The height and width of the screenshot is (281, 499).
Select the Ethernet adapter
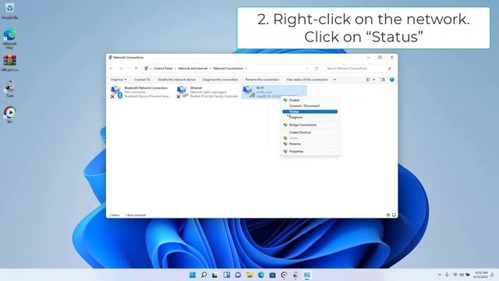[x=207, y=92]
